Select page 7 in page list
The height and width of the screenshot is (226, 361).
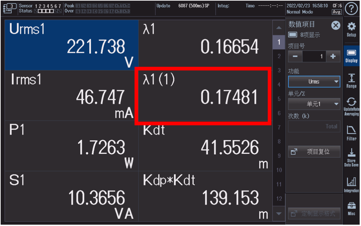point(279,128)
